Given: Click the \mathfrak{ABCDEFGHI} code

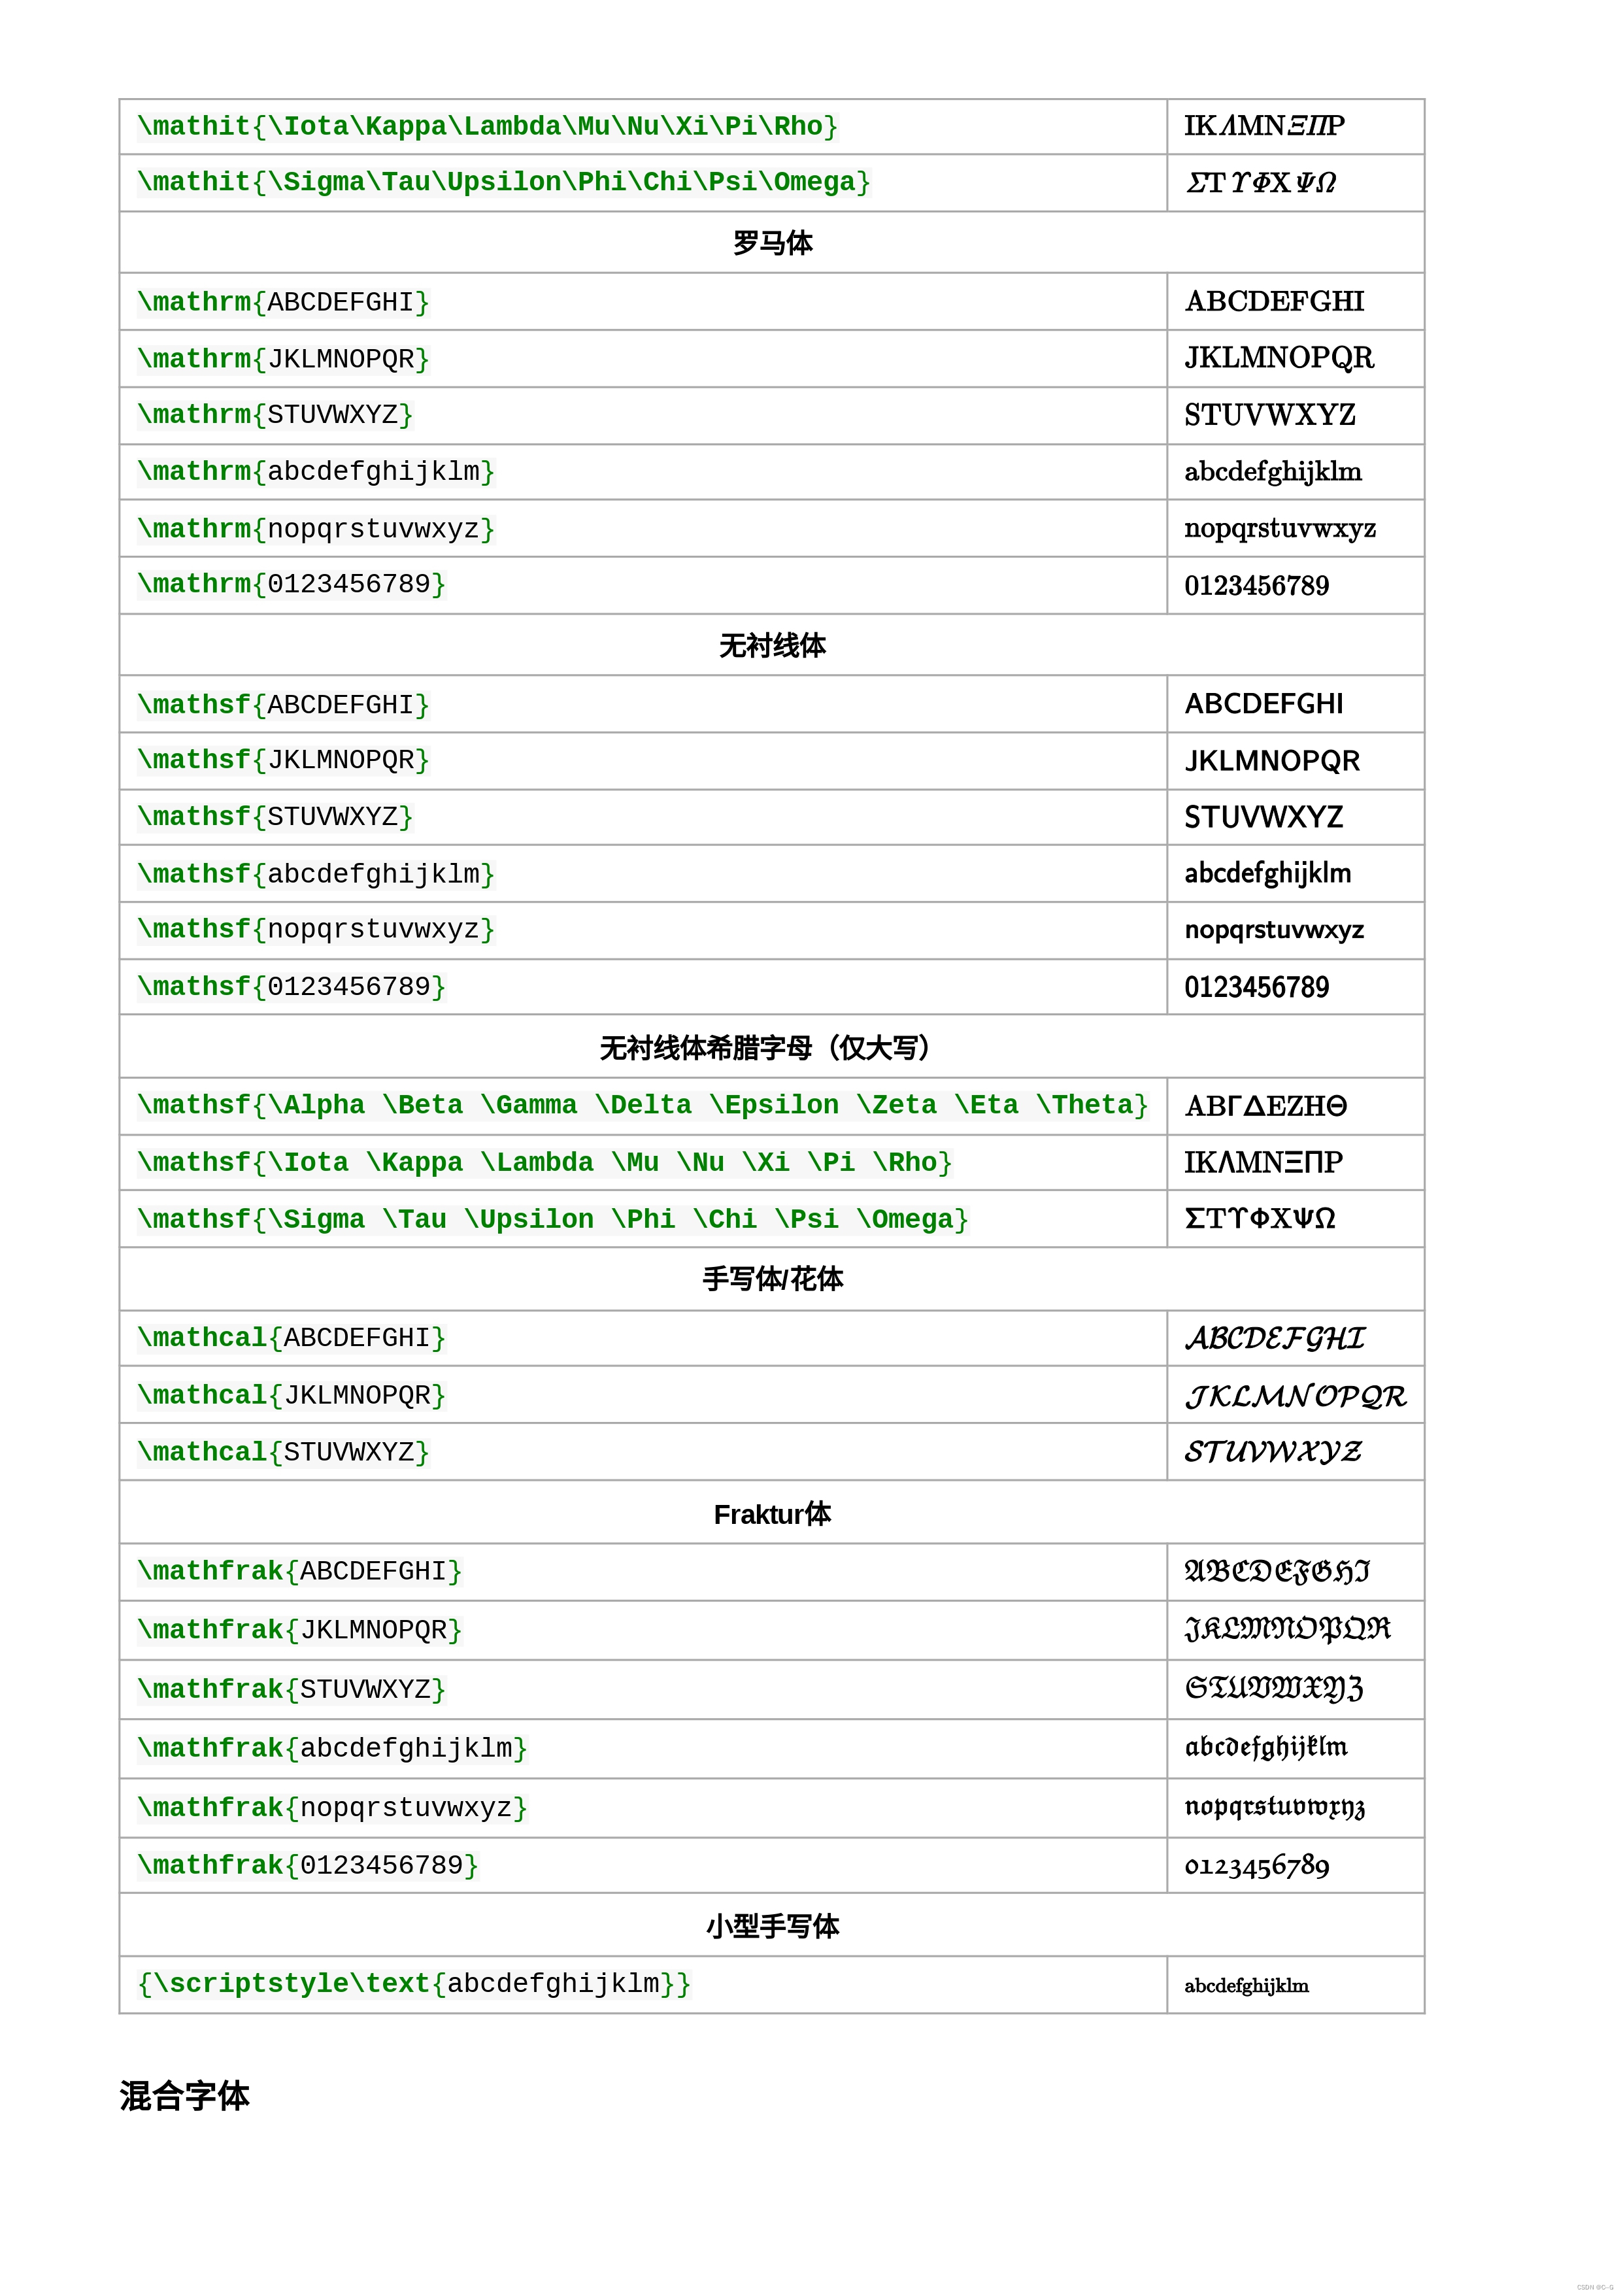Looking at the screenshot, I should 300,1571.
